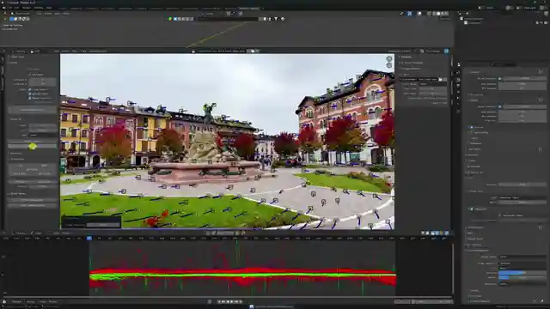Open the Clip view-type dropdown in clip editor
Viewport: 550px width, 309px height.
click(35, 51)
